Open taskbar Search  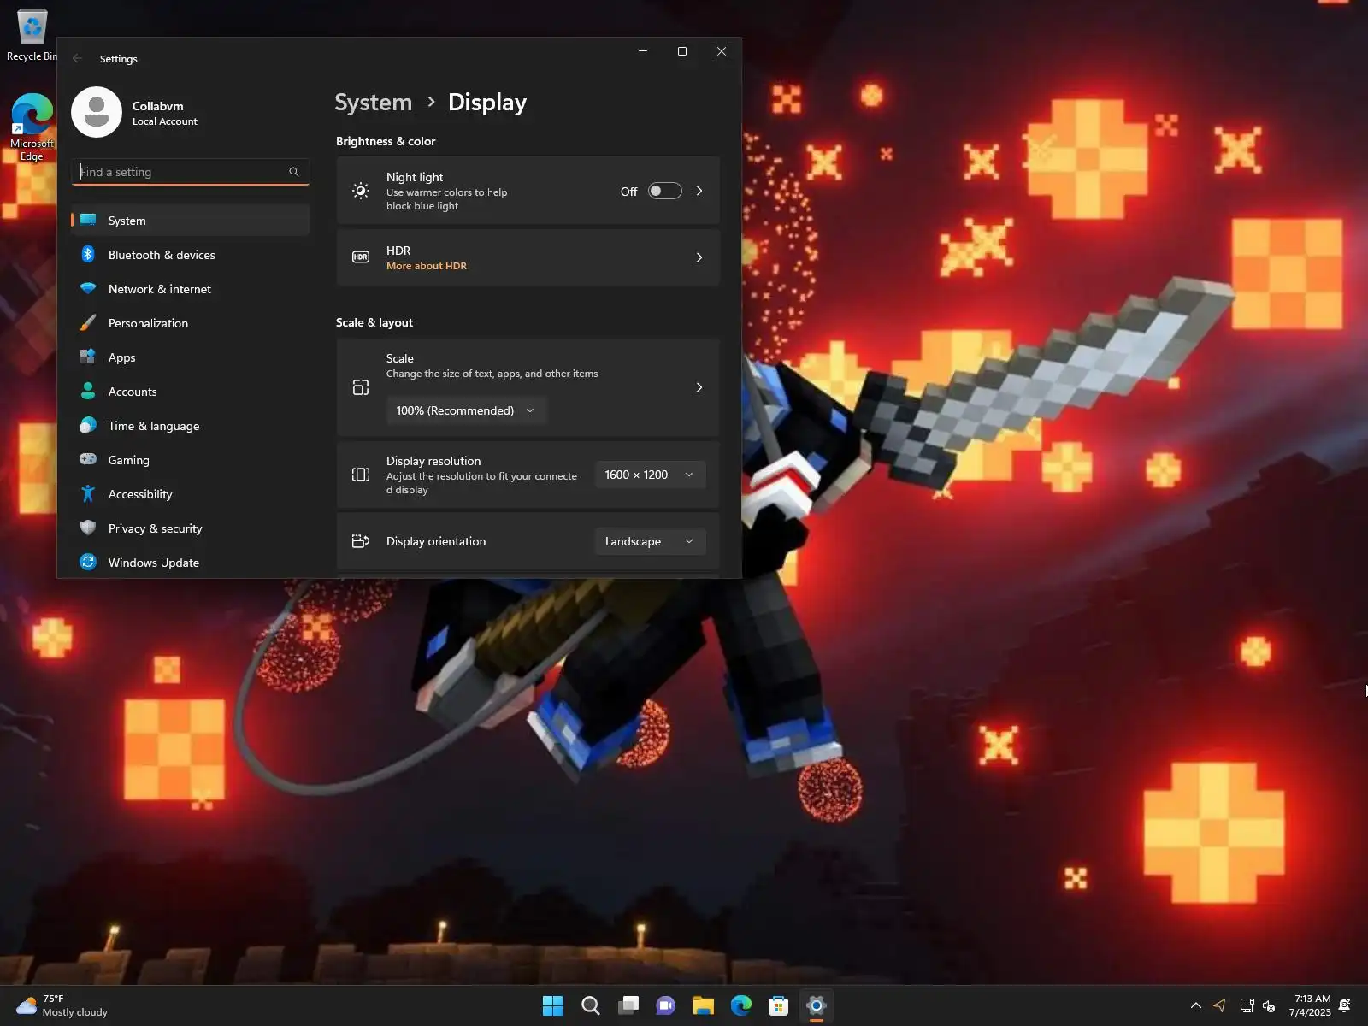click(x=590, y=1005)
